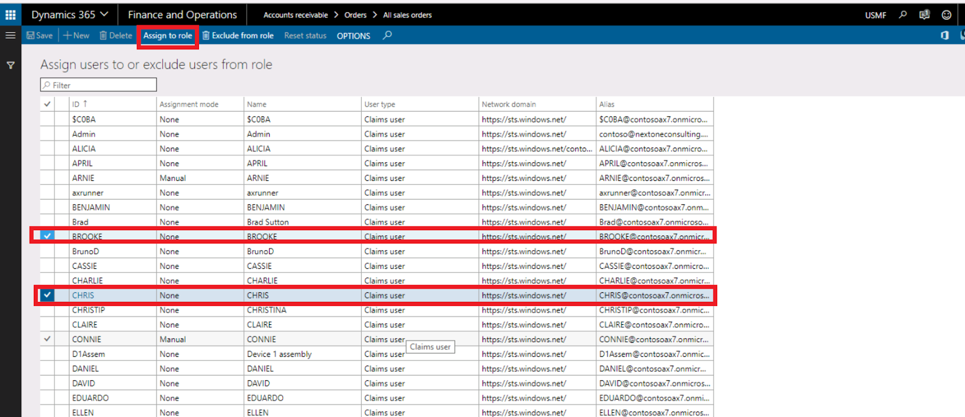The width and height of the screenshot is (965, 417).
Task: Toggle the select-all checkmark column header
Action: (47, 104)
